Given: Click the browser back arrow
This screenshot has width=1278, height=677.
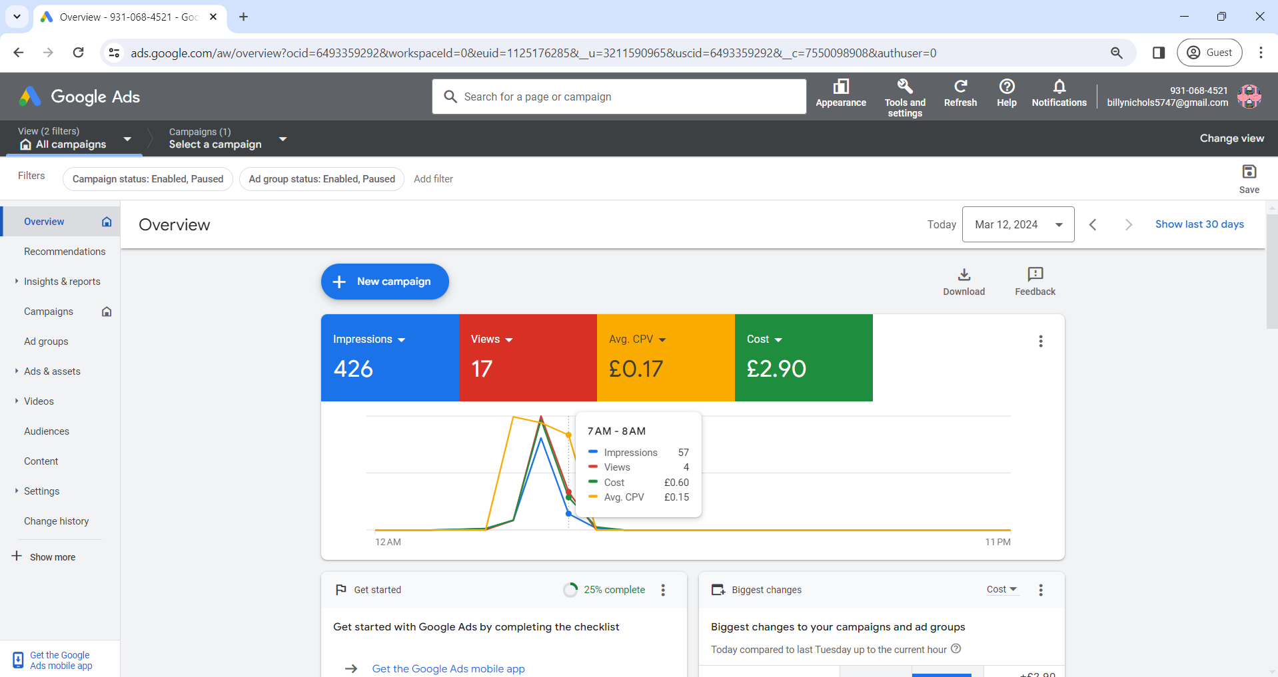Looking at the screenshot, I should click(19, 53).
